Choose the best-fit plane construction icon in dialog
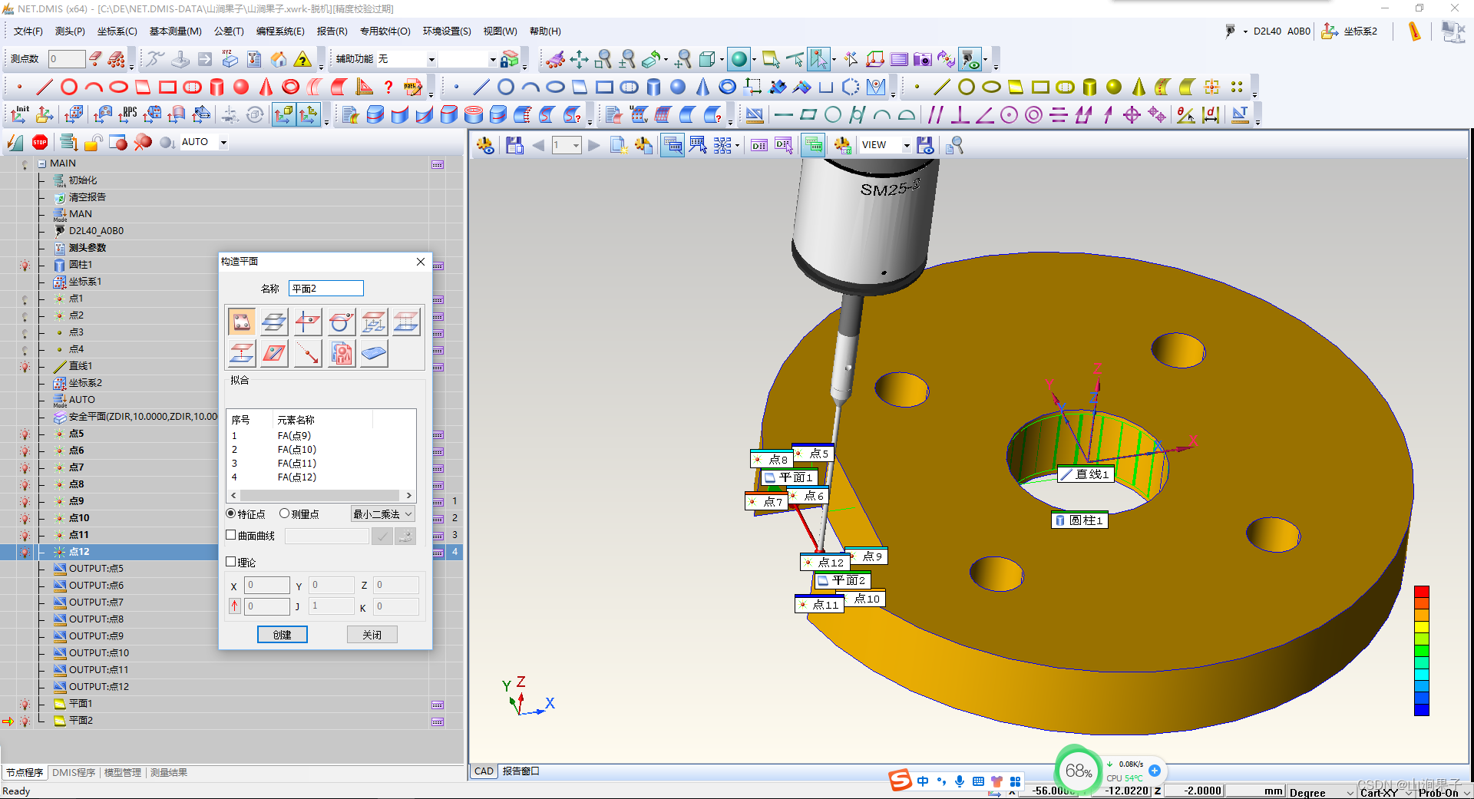 coord(241,322)
